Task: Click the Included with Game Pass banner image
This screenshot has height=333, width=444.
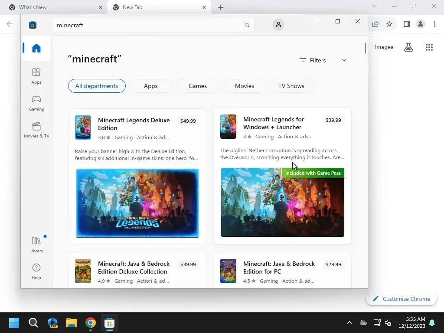Action: [283, 202]
